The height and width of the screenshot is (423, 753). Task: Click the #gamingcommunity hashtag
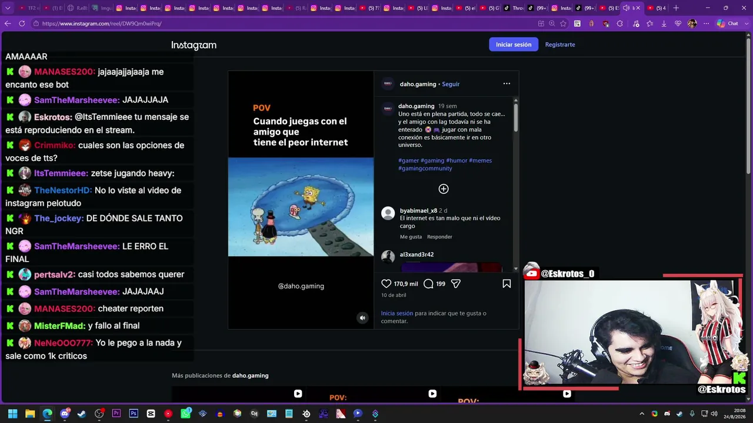[425, 168]
